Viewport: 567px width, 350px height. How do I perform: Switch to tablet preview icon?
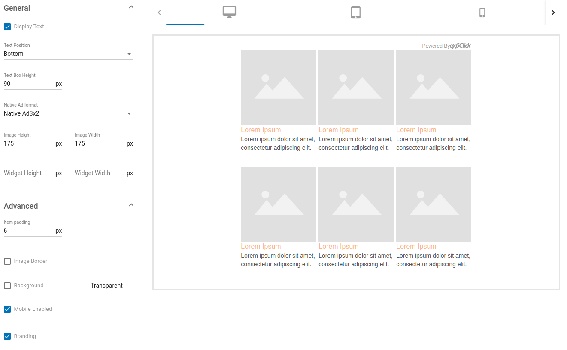point(355,12)
